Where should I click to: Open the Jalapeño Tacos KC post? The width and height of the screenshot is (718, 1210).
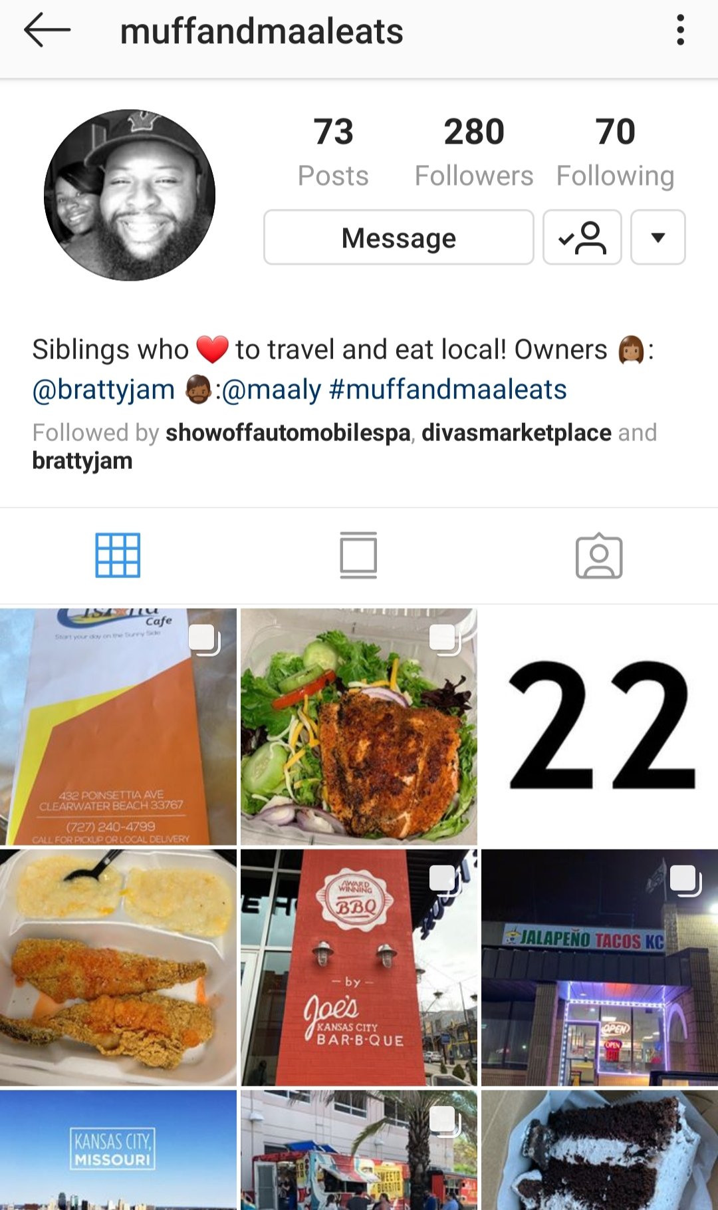[600, 967]
